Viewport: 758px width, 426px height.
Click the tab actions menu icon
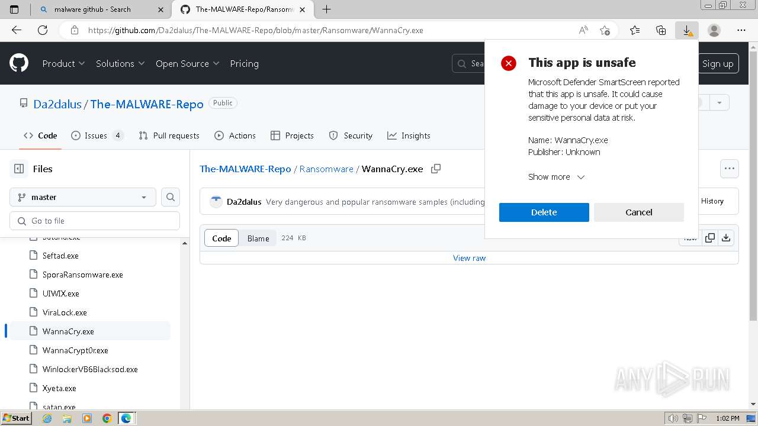coord(14,9)
